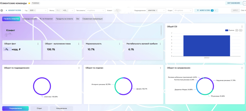Viewport: 246px width, 111px height.
Task: Click the blue 2025Q1 bar in the CSI chart
Action: [207, 46]
